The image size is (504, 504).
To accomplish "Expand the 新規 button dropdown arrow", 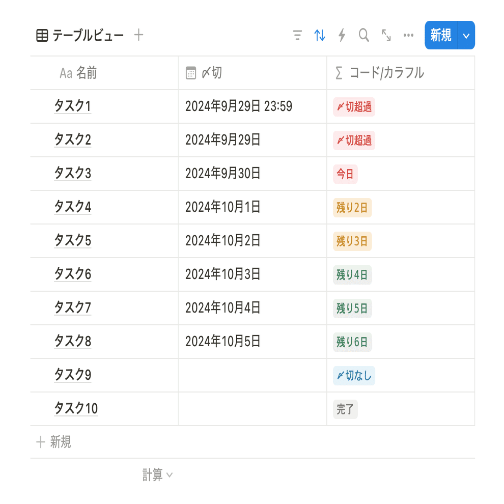I will [x=466, y=35].
